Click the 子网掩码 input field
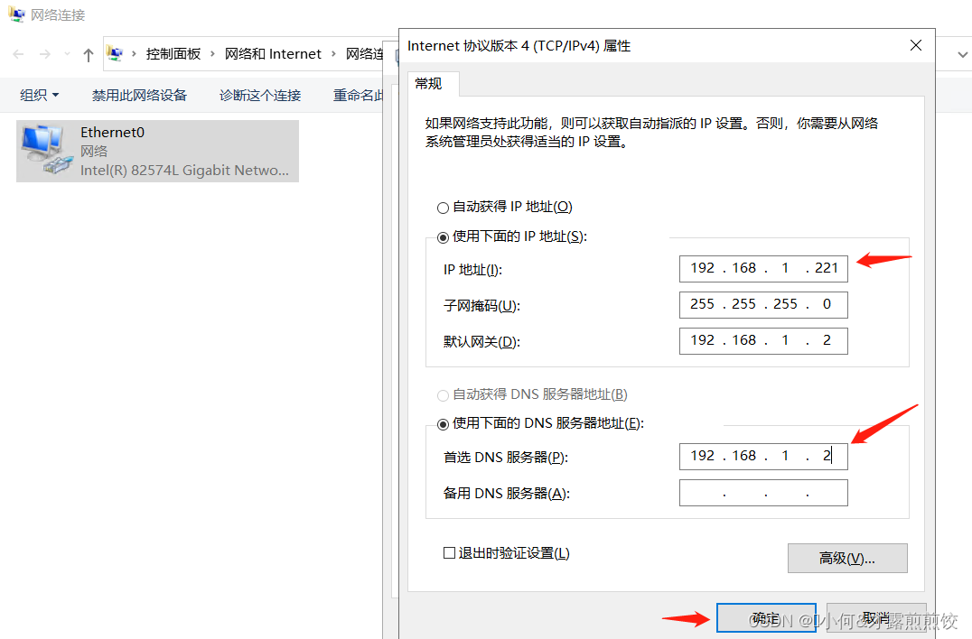972x639 pixels. click(x=763, y=305)
